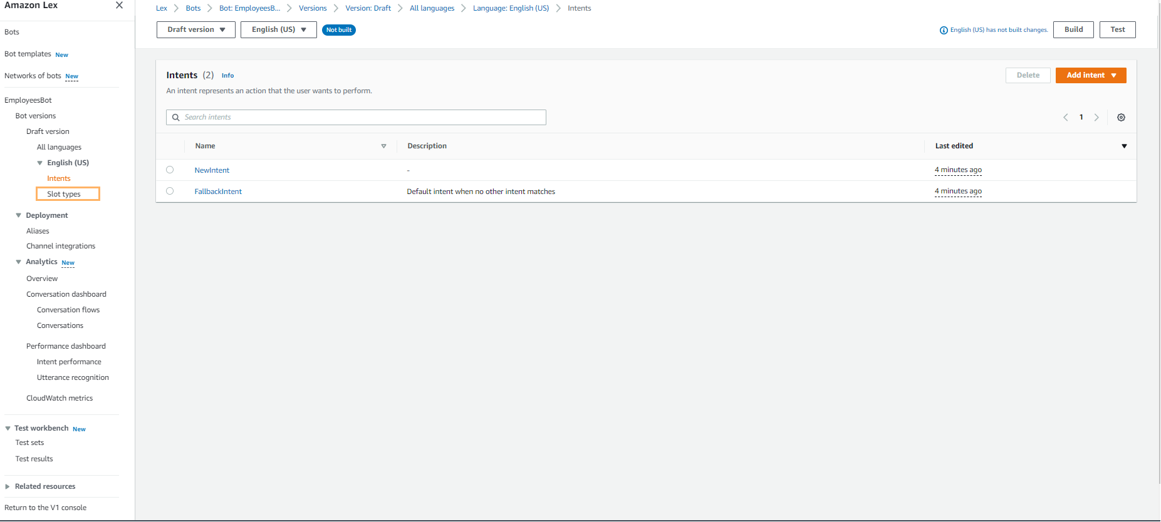The width and height of the screenshot is (1161, 522).
Task: Open Conversations in the sidebar
Action: 60,325
